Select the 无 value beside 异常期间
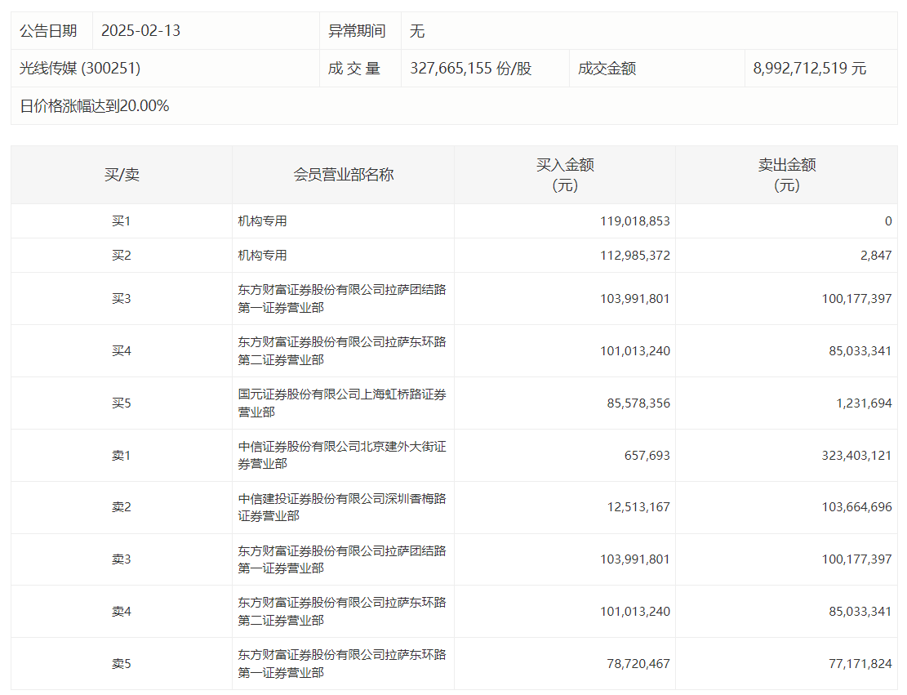Screen dimensions: 907x695 (416, 31)
